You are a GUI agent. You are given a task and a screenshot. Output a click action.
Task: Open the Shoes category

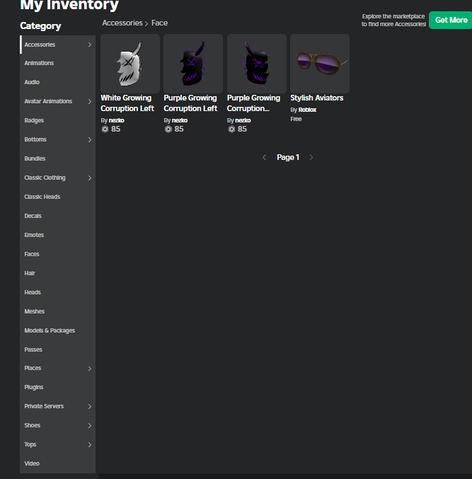coord(58,425)
